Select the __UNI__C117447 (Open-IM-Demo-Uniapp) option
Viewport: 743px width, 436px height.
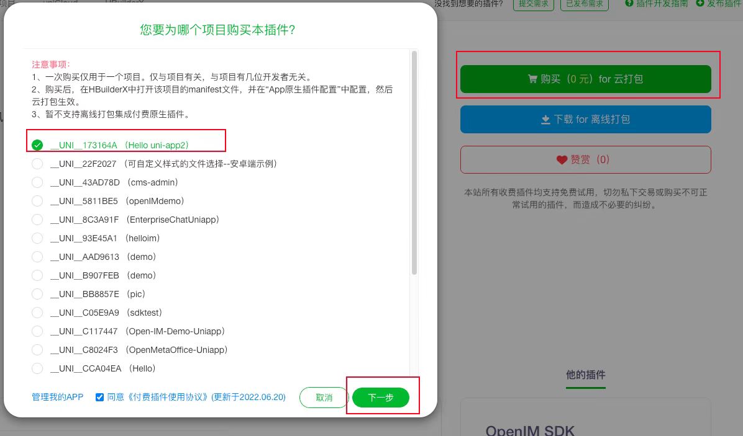click(x=37, y=331)
